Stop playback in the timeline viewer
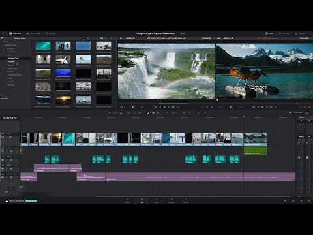 [262, 107]
